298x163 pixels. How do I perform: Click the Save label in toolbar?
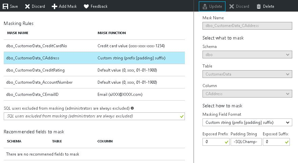click(14, 6)
